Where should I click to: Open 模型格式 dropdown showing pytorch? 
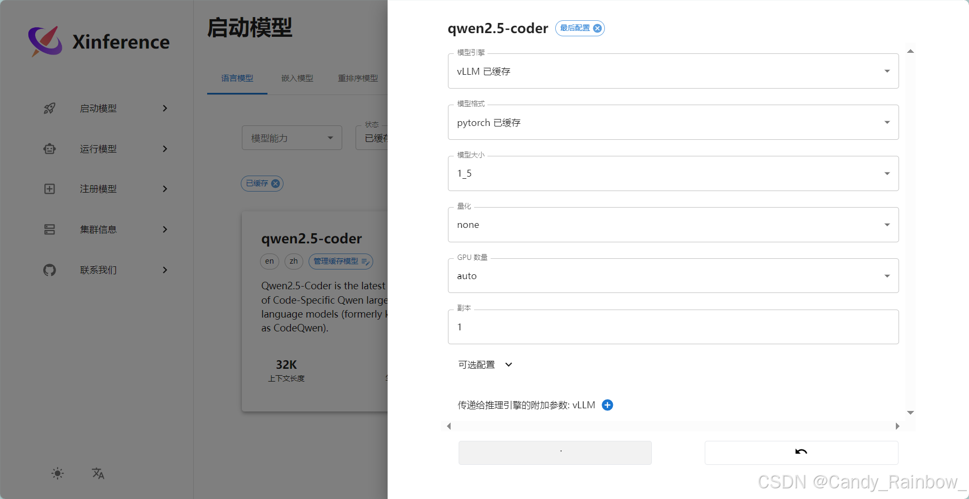click(x=673, y=122)
